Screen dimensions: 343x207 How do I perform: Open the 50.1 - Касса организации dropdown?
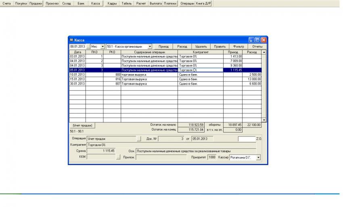150,47
